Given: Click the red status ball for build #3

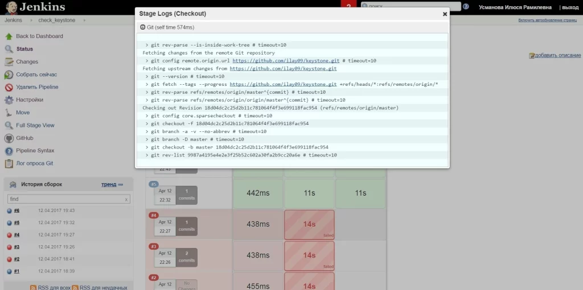Looking at the screenshot, I should 10,247.
